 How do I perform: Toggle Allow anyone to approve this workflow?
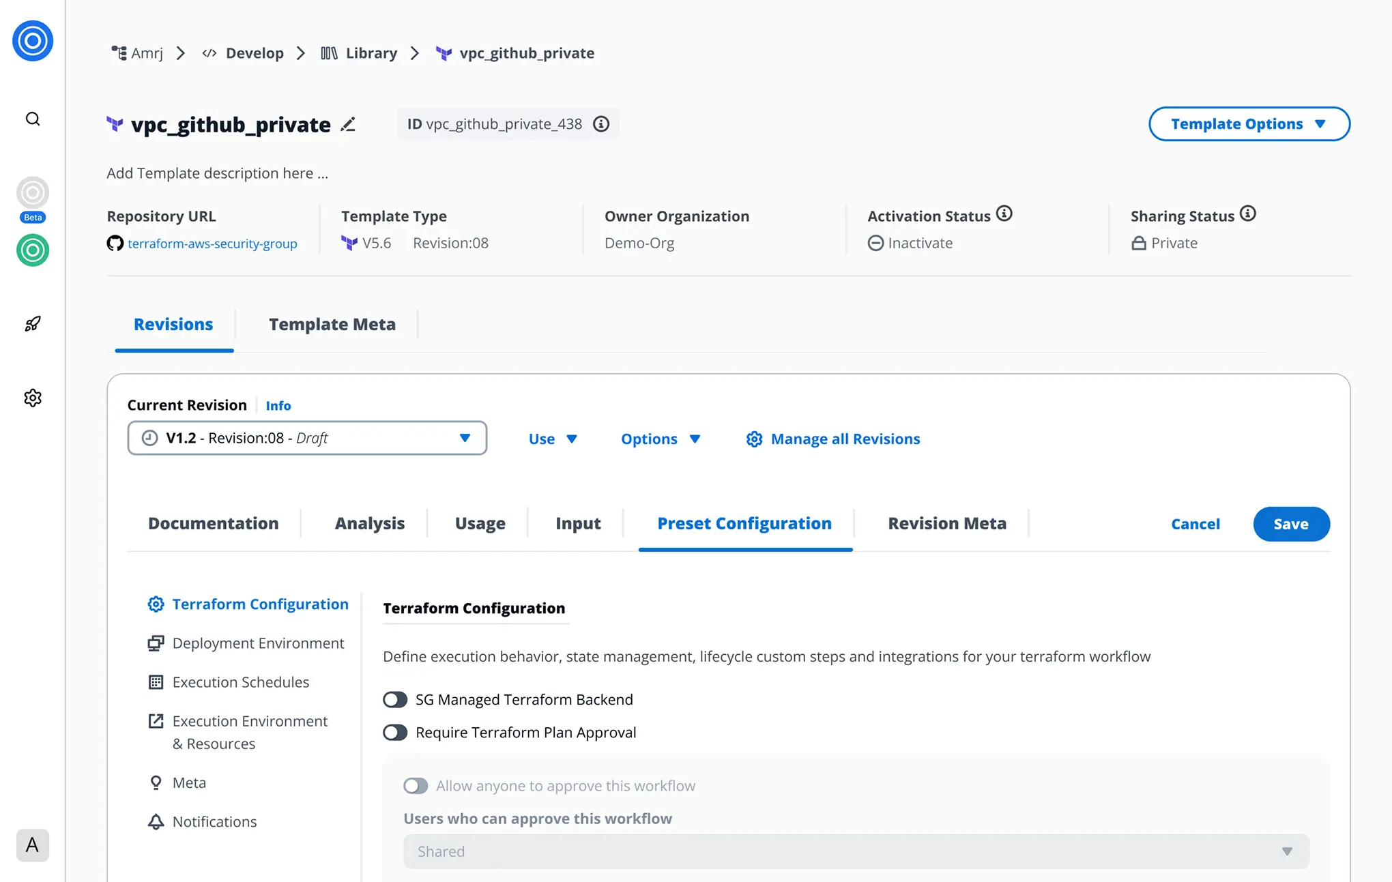coord(416,786)
